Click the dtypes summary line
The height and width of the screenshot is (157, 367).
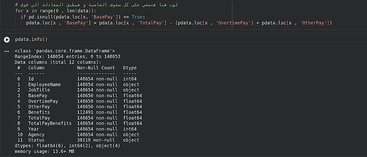pos(67,146)
